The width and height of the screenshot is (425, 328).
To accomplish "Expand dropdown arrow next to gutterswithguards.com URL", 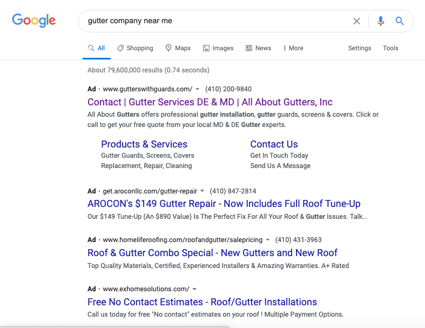I will pos(198,89).
